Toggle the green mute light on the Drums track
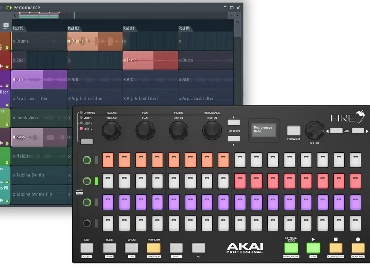This screenshot has height=268, width=370. pyautogui.click(x=7, y=48)
